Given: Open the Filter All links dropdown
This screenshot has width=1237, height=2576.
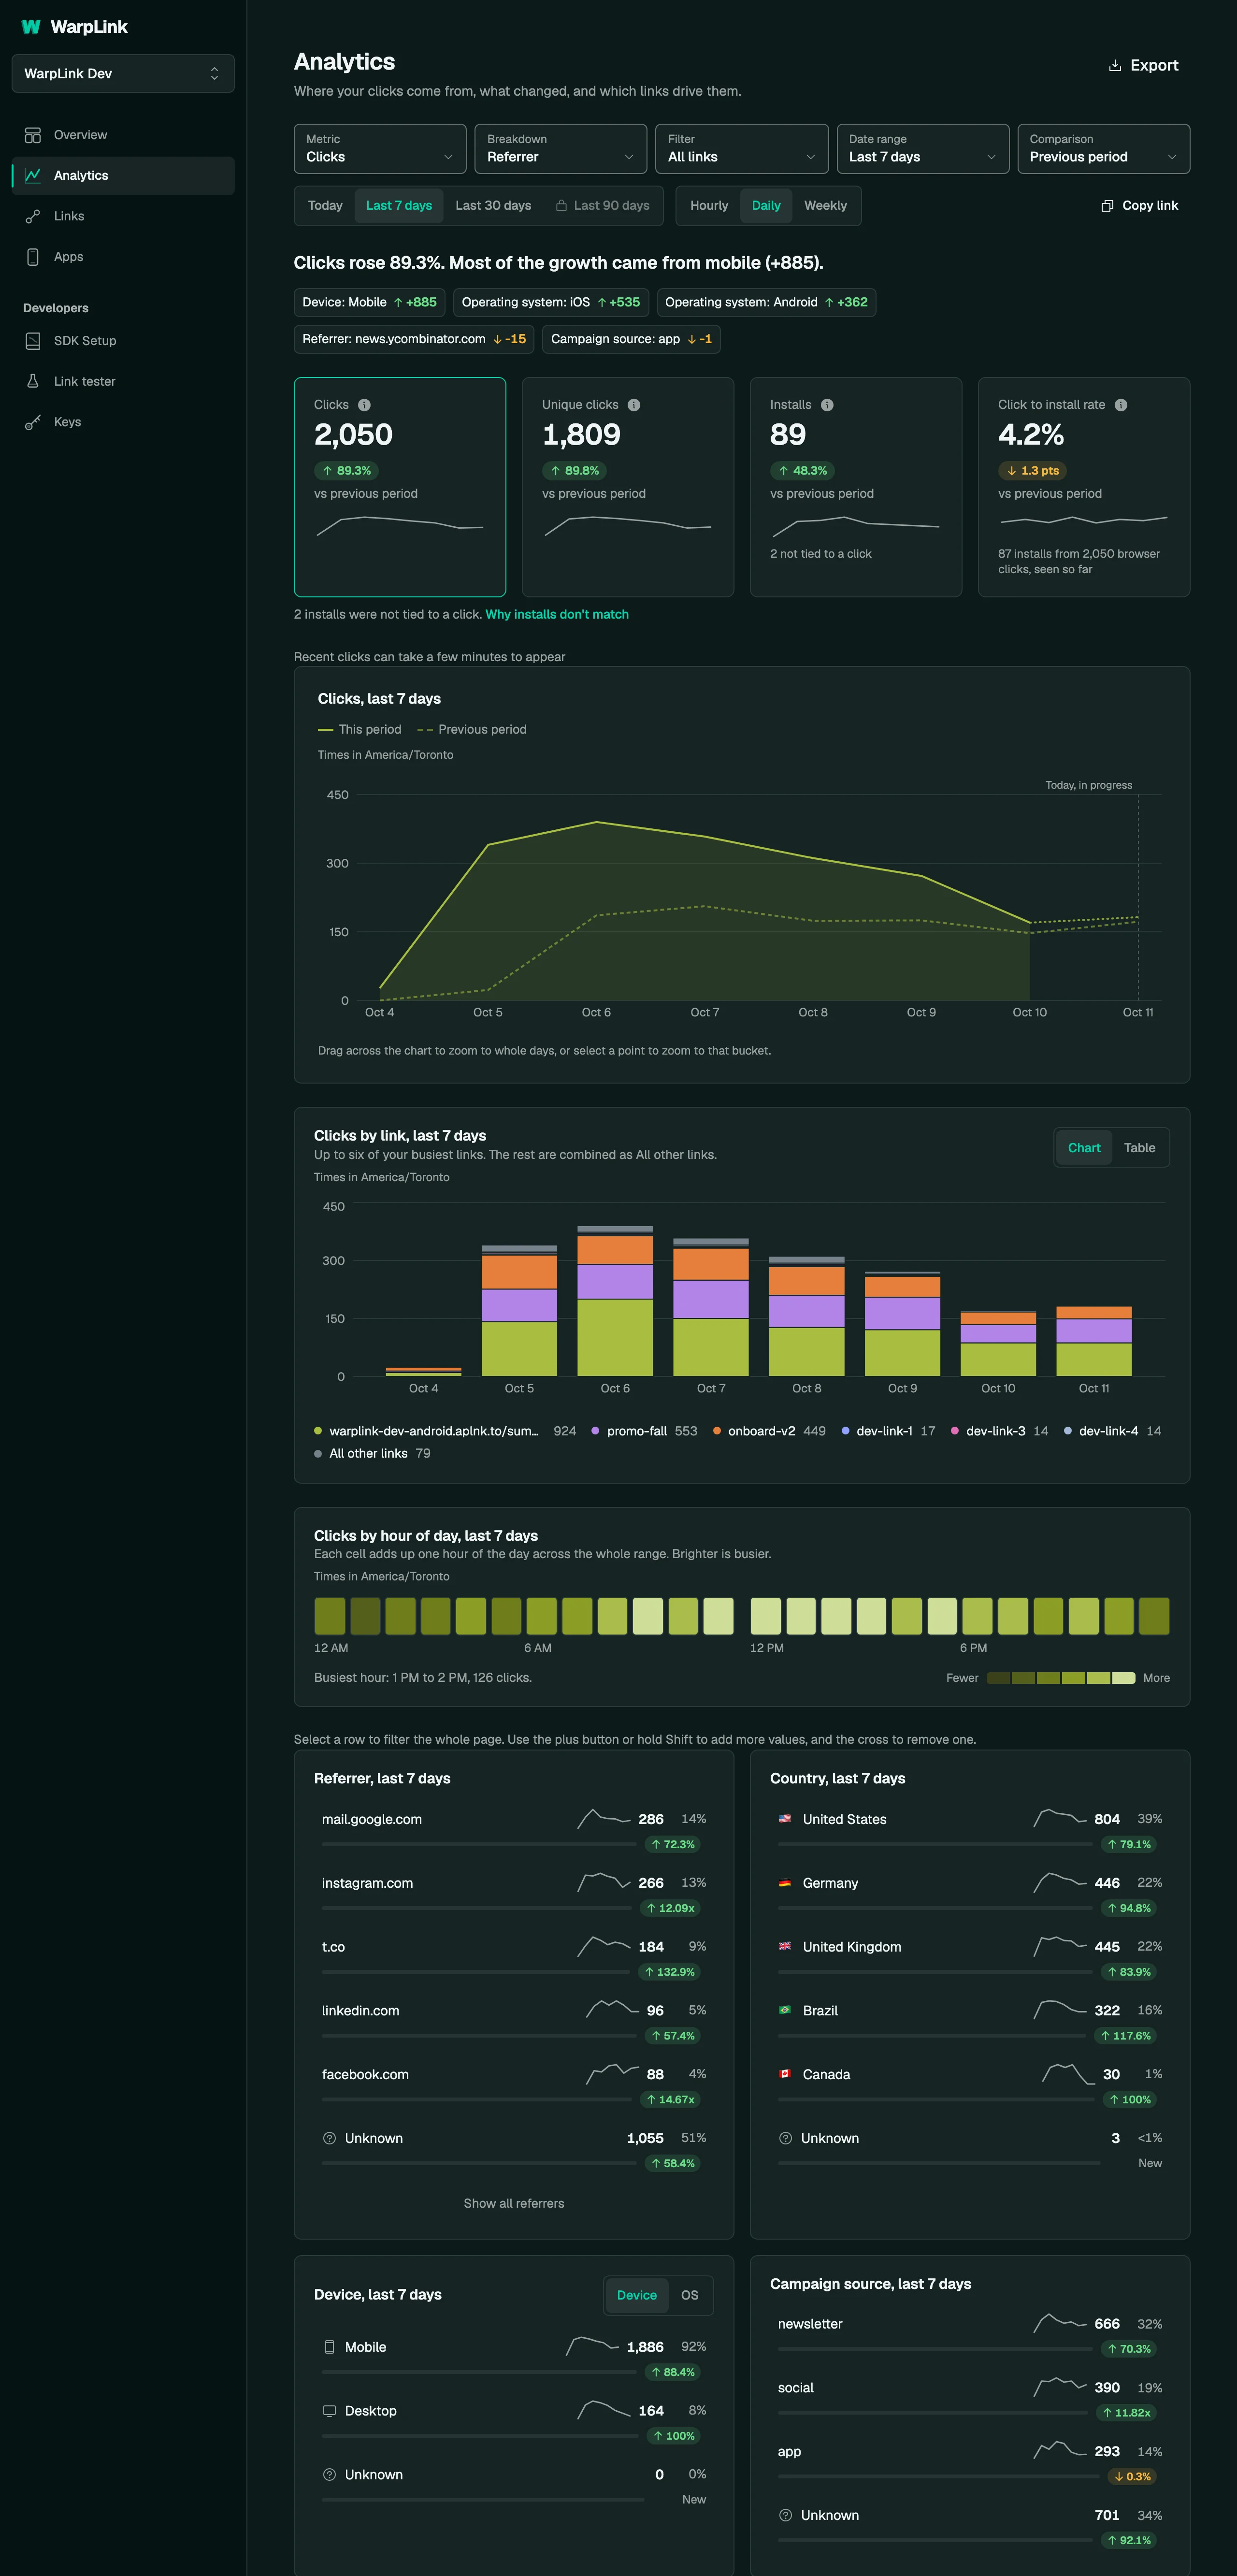Looking at the screenshot, I should point(742,149).
